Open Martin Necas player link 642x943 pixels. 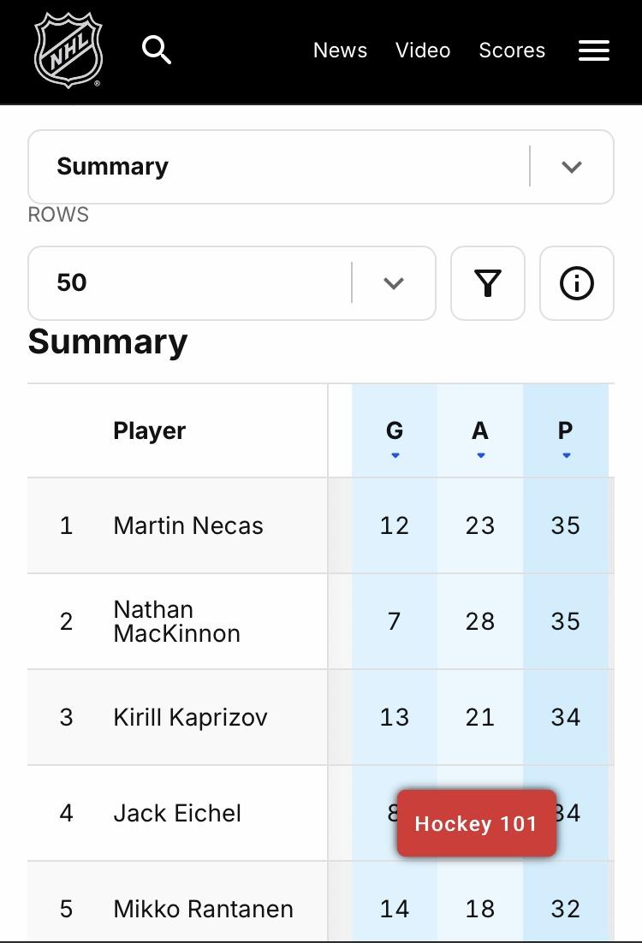[188, 525]
